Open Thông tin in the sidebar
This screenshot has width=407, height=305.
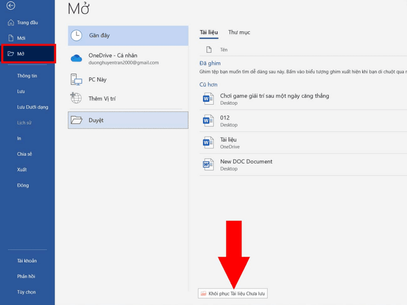click(x=27, y=75)
